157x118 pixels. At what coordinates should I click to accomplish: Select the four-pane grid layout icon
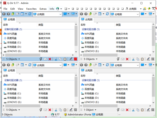(x=66, y=9)
